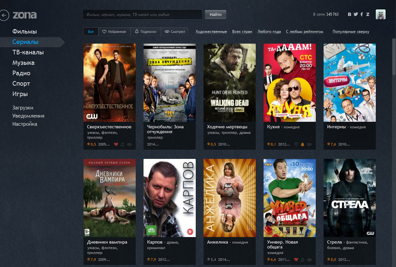This screenshot has height=267, width=396.
Task: Open the Twitter bird icon
Action: point(356,14)
